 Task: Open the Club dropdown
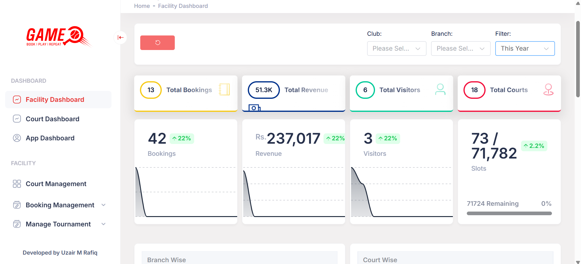point(397,48)
